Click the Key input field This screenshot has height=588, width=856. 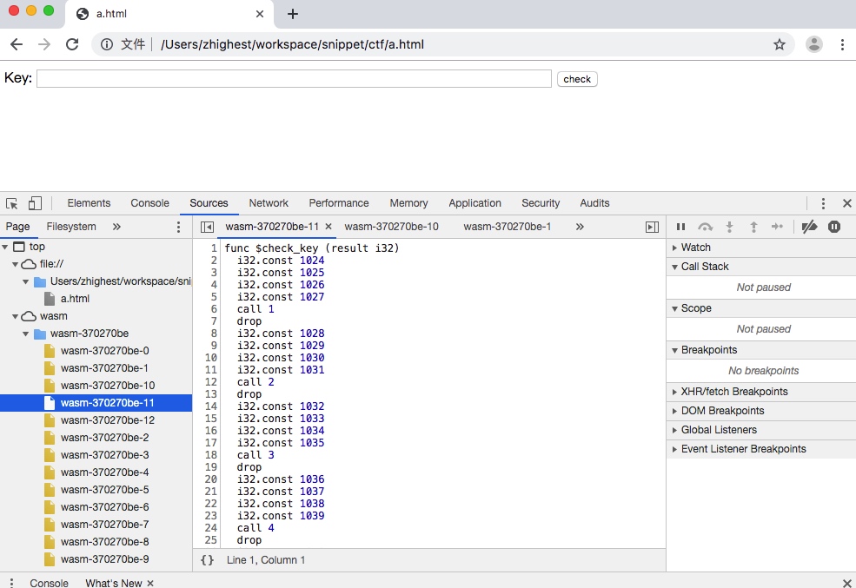coord(294,79)
